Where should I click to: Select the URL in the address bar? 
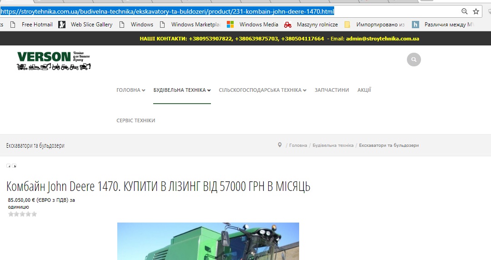pyautogui.click(x=167, y=11)
